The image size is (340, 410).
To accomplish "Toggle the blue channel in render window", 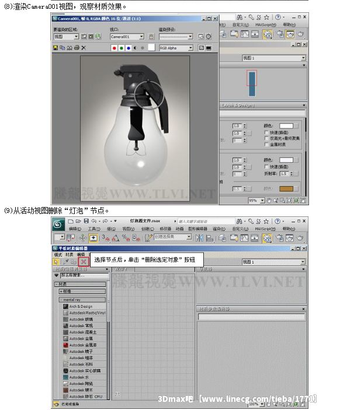I will [x=129, y=48].
